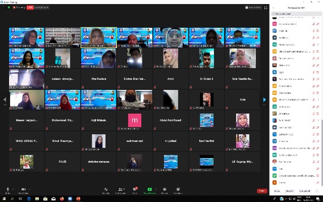Viewport: 323px width, 202px height.
Task: Go to next gallery page arrow
Action: coord(264,100)
